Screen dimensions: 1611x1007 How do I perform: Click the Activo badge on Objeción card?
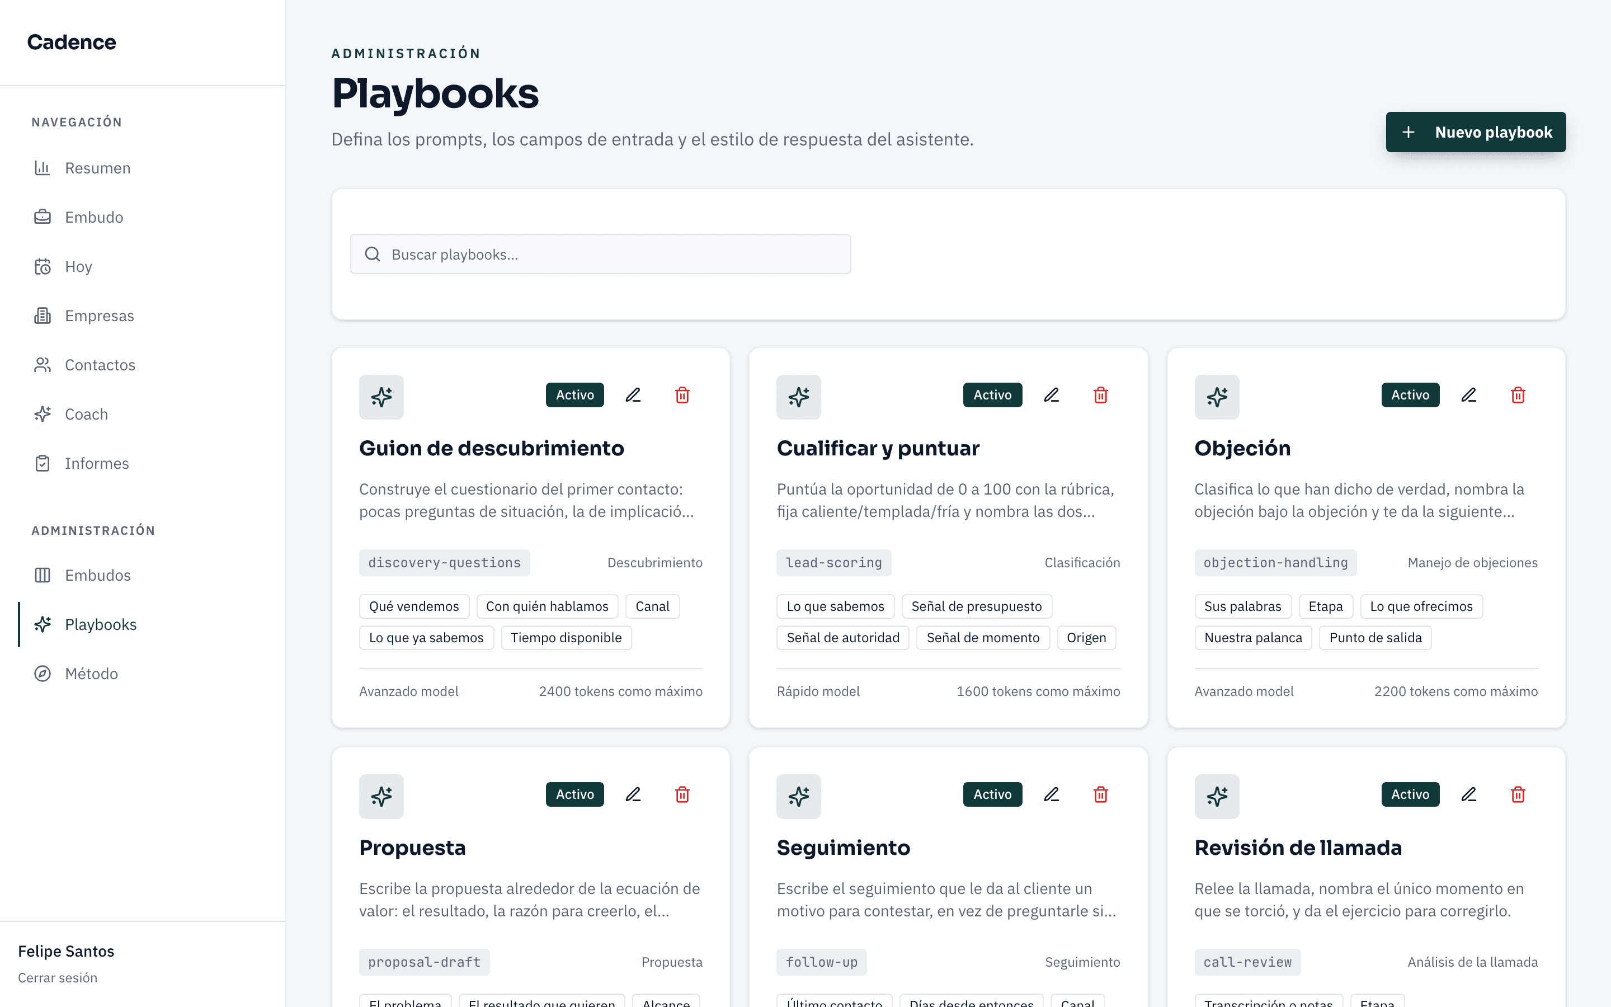click(1411, 395)
